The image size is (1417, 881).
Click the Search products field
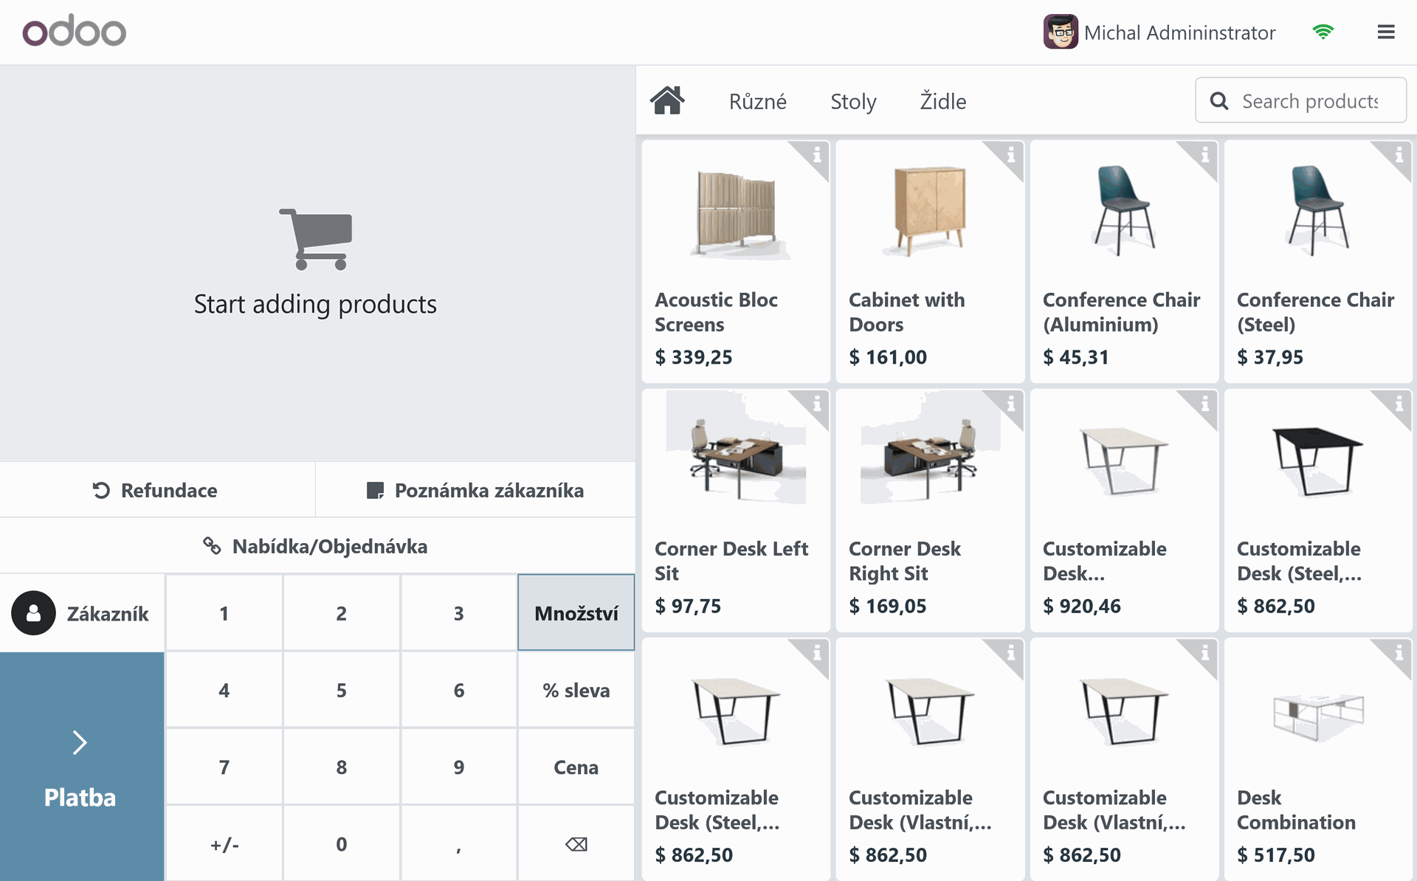pos(1309,101)
